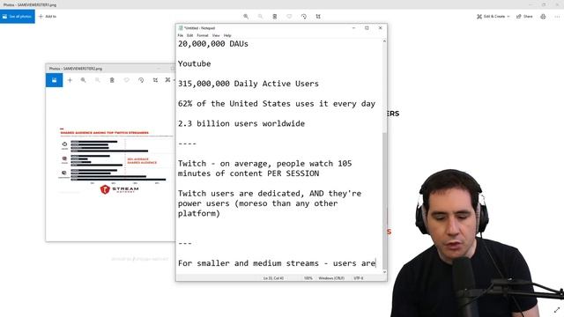Click '62% of the United States' line
Image resolution: width=564 pixels, height=317 pixels.
tap(277, 104)
